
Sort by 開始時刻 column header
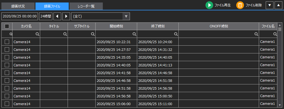[x=116, y=26]
